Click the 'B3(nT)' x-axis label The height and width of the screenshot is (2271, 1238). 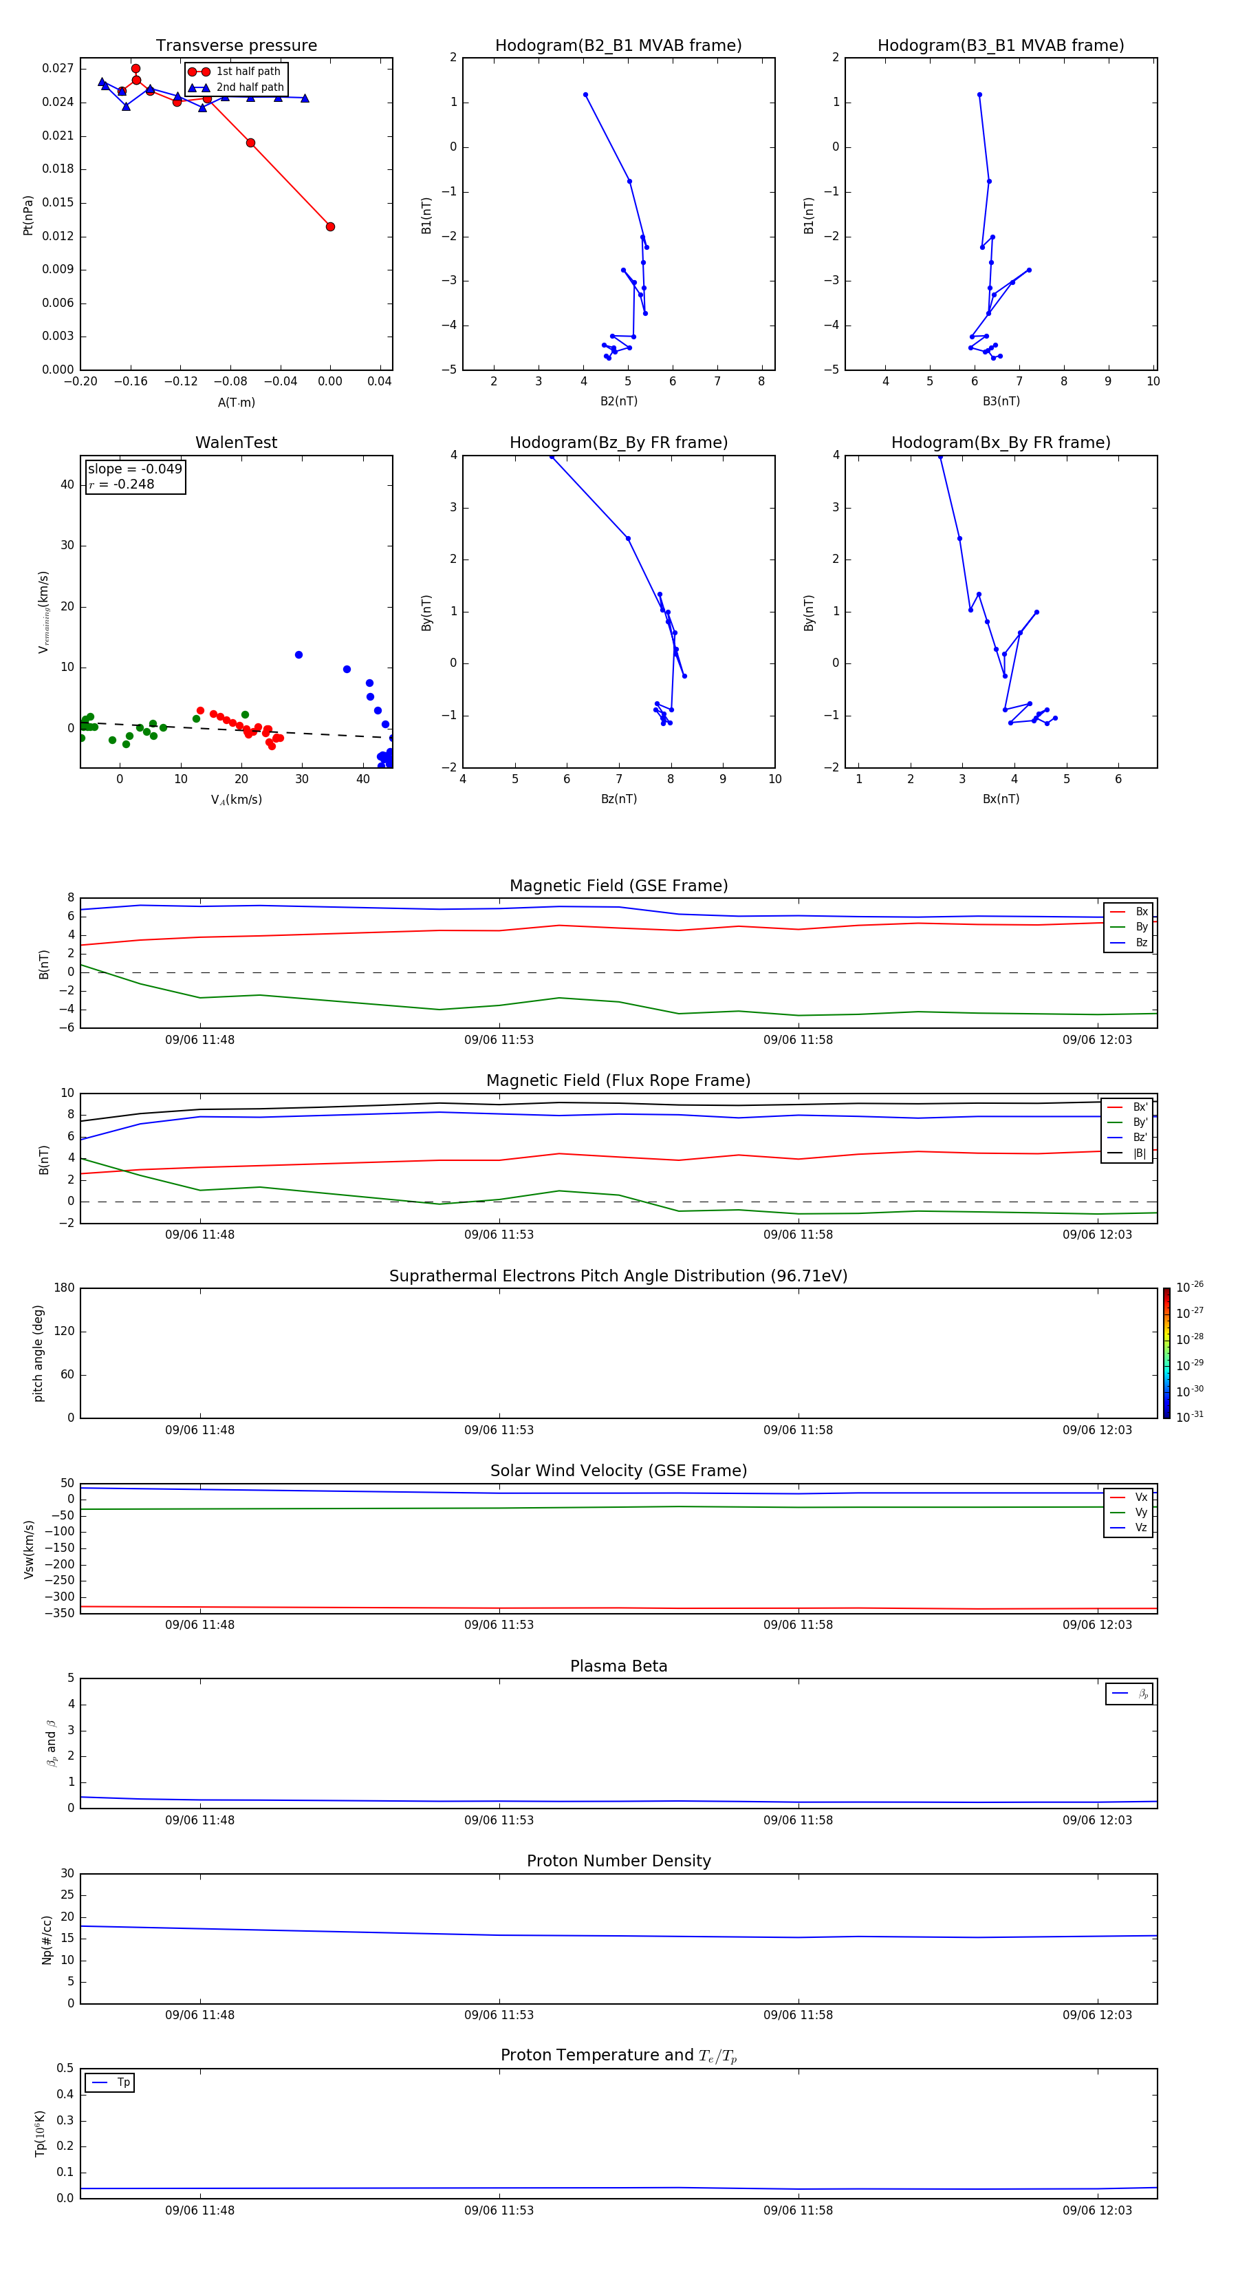tap(1001, 401)
